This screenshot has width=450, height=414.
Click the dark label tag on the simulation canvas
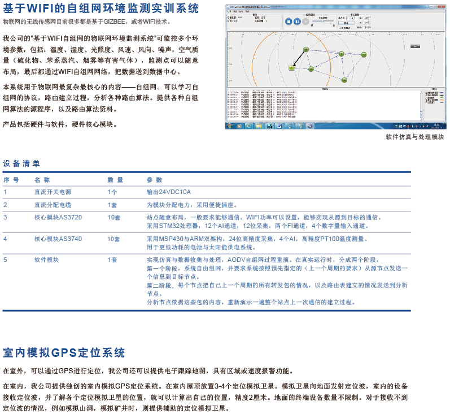415,46
